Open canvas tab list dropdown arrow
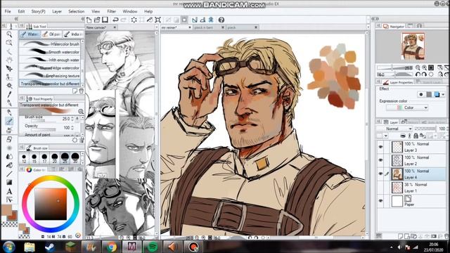This screenshot has width=450, height=253. 368,27
